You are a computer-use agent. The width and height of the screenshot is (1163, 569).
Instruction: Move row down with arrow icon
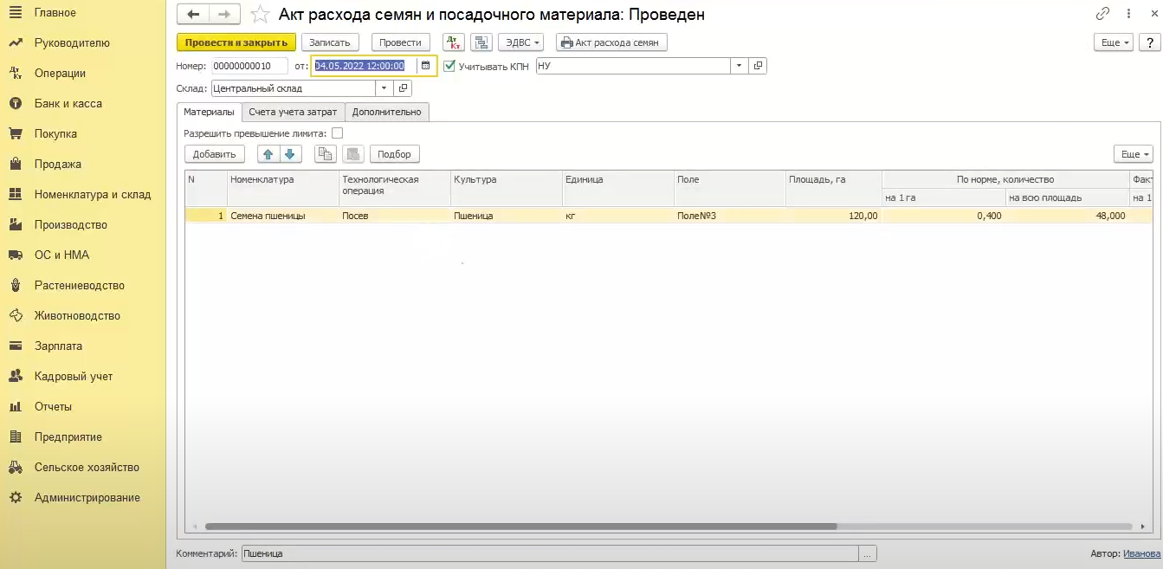(x=289, y=154)
